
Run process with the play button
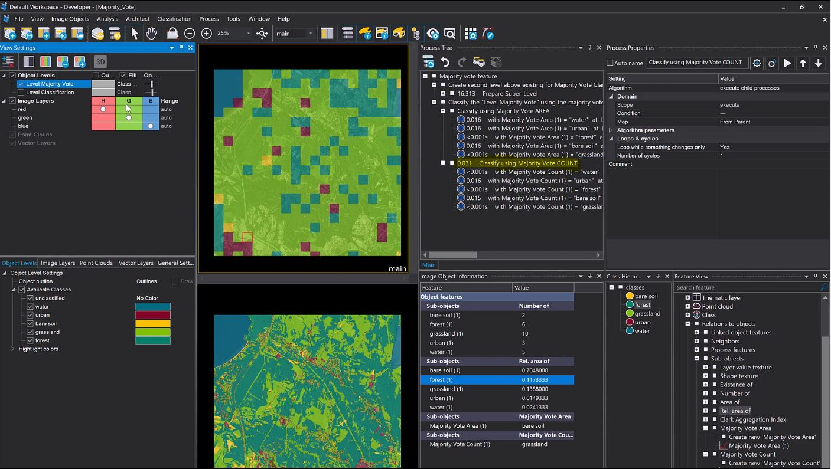tap(787, 63)
